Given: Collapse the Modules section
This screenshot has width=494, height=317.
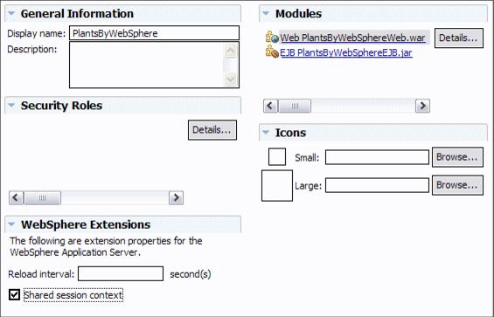Looking at the screenshot, I should click(x=266, y=14).
